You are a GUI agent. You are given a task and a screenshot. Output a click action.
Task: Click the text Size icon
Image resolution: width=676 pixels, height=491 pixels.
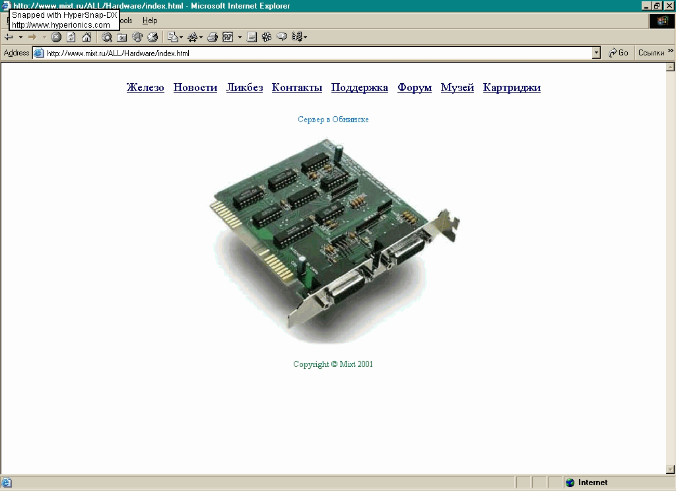(x=193, y=38)
